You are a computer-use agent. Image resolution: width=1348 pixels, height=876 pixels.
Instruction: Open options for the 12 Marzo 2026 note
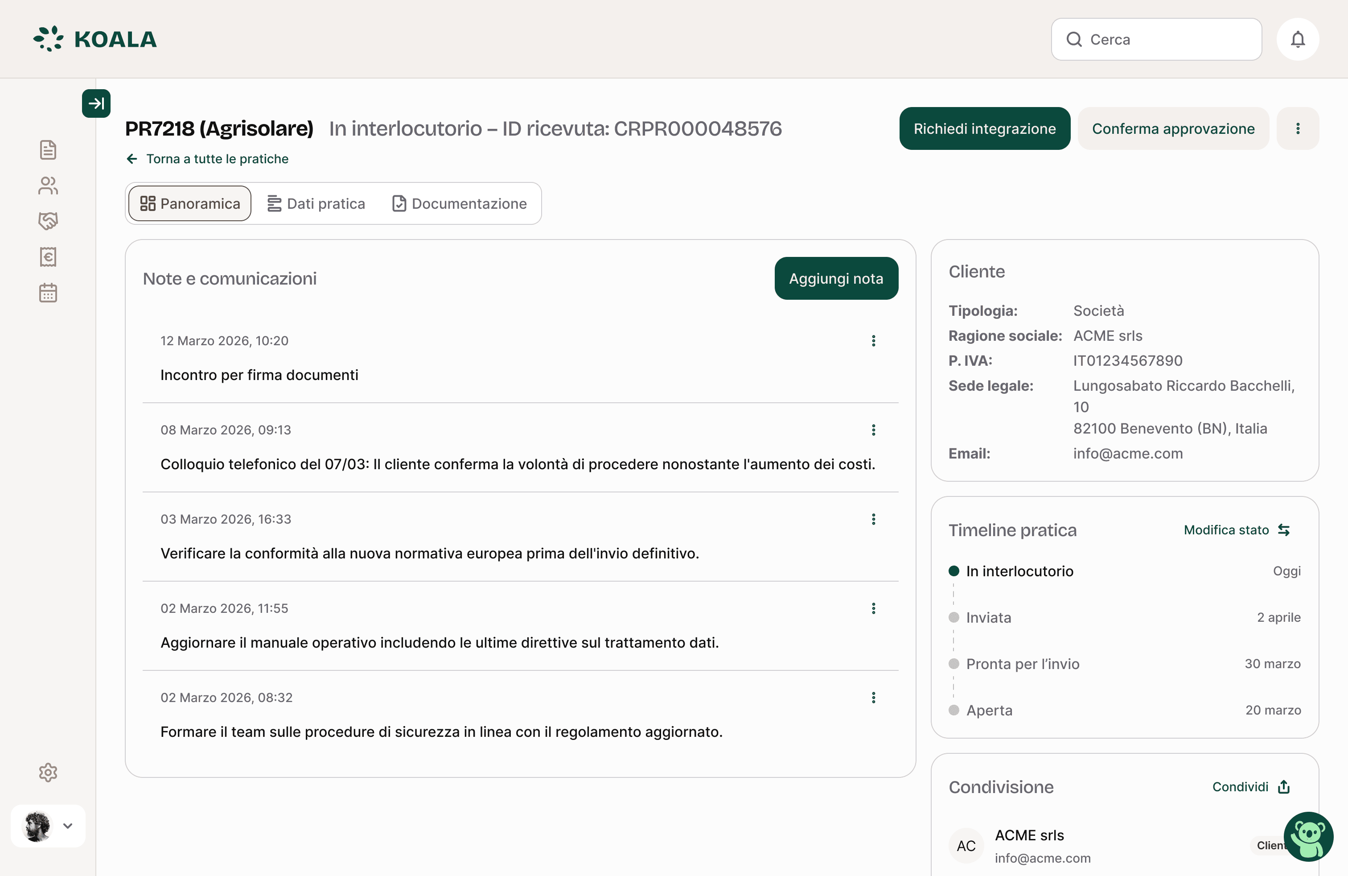[873, 340]
